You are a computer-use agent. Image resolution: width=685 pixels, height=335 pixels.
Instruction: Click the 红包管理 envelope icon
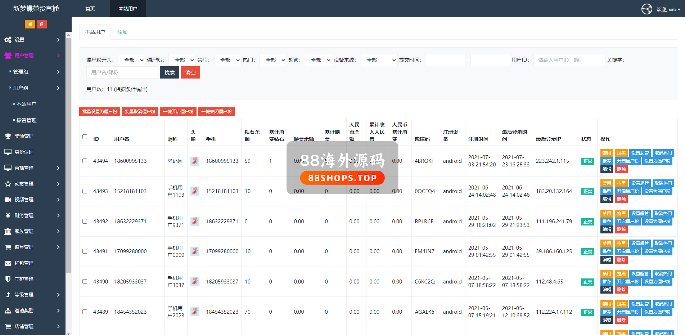click(x=8, y=263)
